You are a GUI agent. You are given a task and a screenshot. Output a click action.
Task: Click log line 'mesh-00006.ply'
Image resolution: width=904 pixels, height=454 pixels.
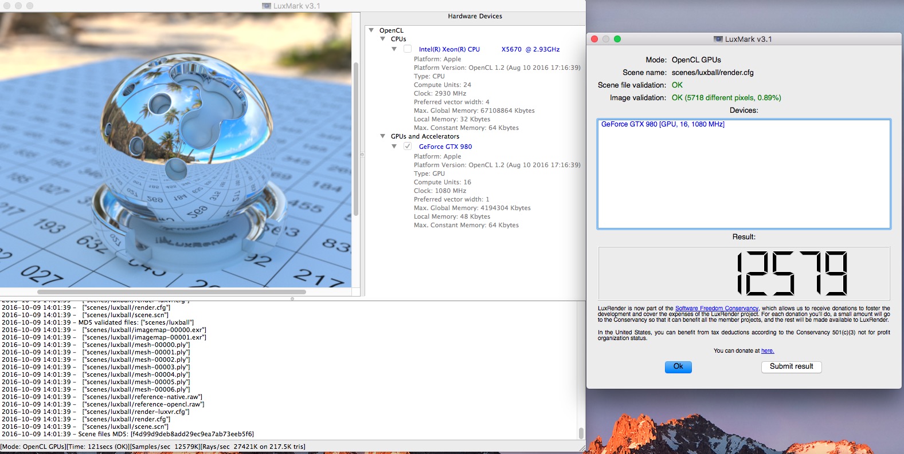click(96, 389)
